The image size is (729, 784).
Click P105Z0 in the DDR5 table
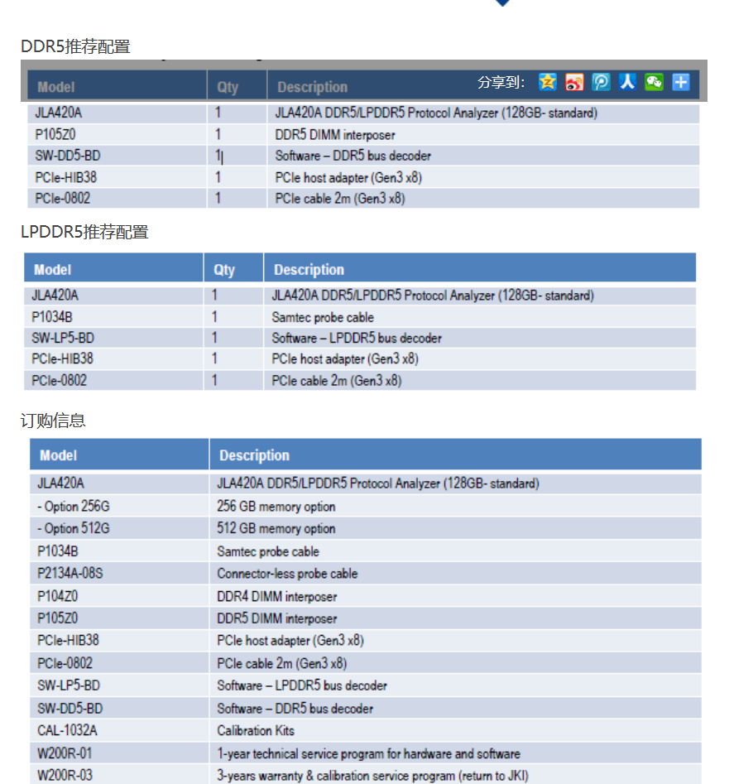click(x=55, y=134)
